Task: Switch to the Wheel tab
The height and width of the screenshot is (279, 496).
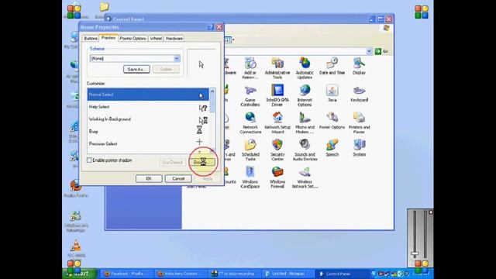Action: (x=156, y=38)
